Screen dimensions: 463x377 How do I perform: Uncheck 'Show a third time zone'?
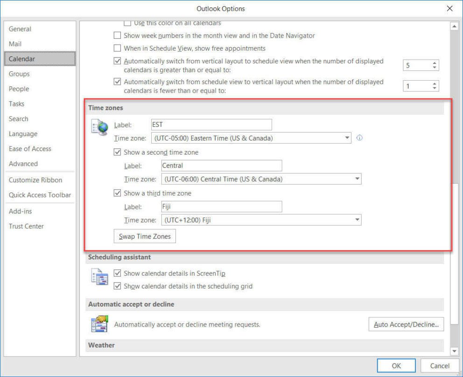(117, 193)
